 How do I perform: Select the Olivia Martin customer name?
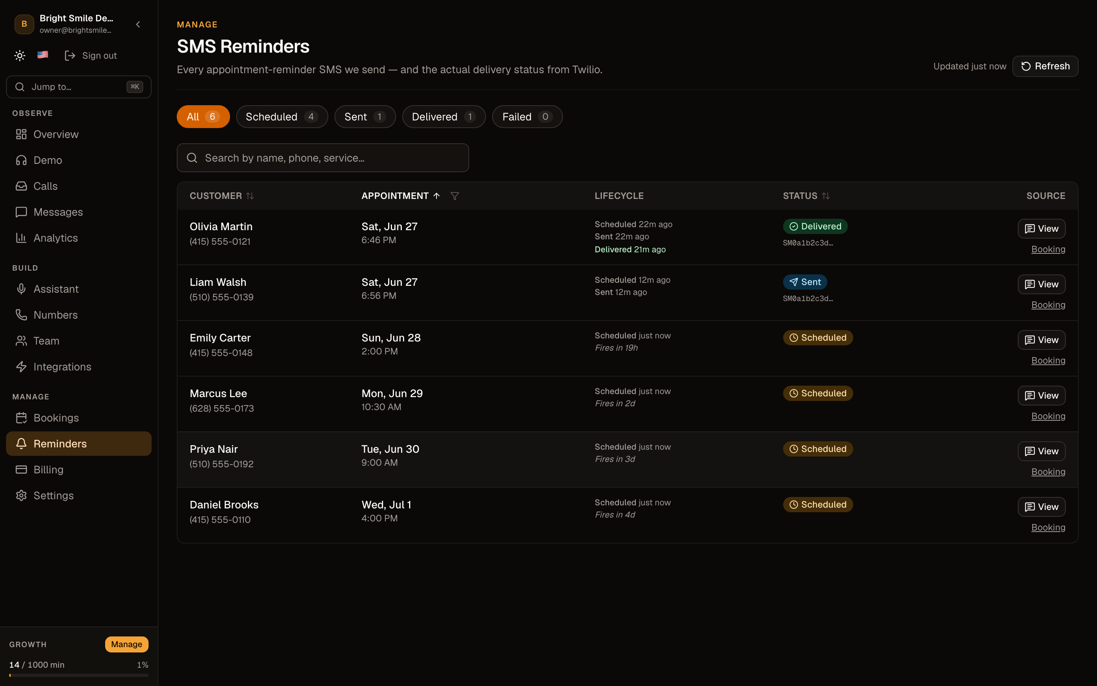(x=221, y=226)
